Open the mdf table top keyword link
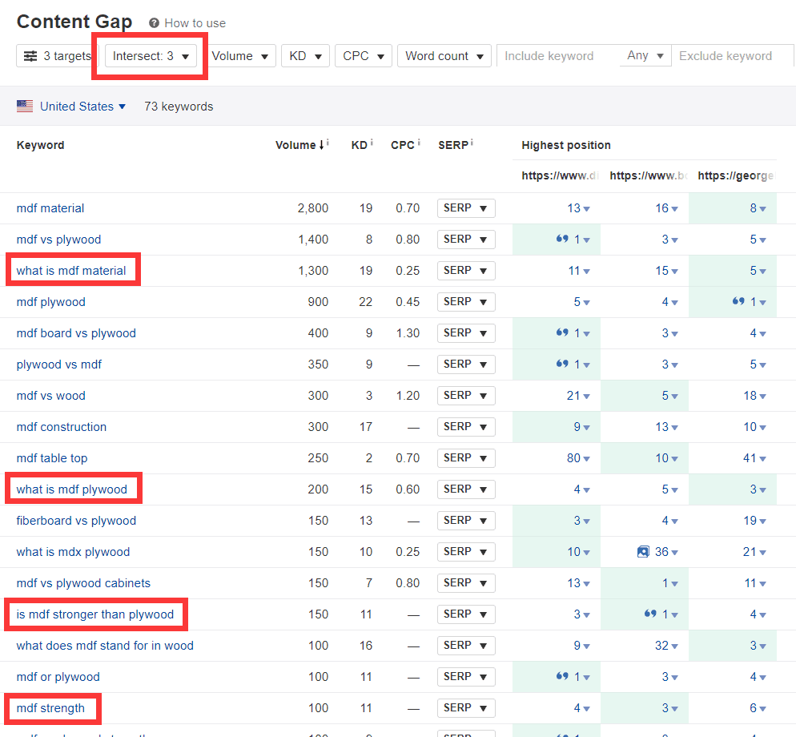 click(x=52, y=458)
